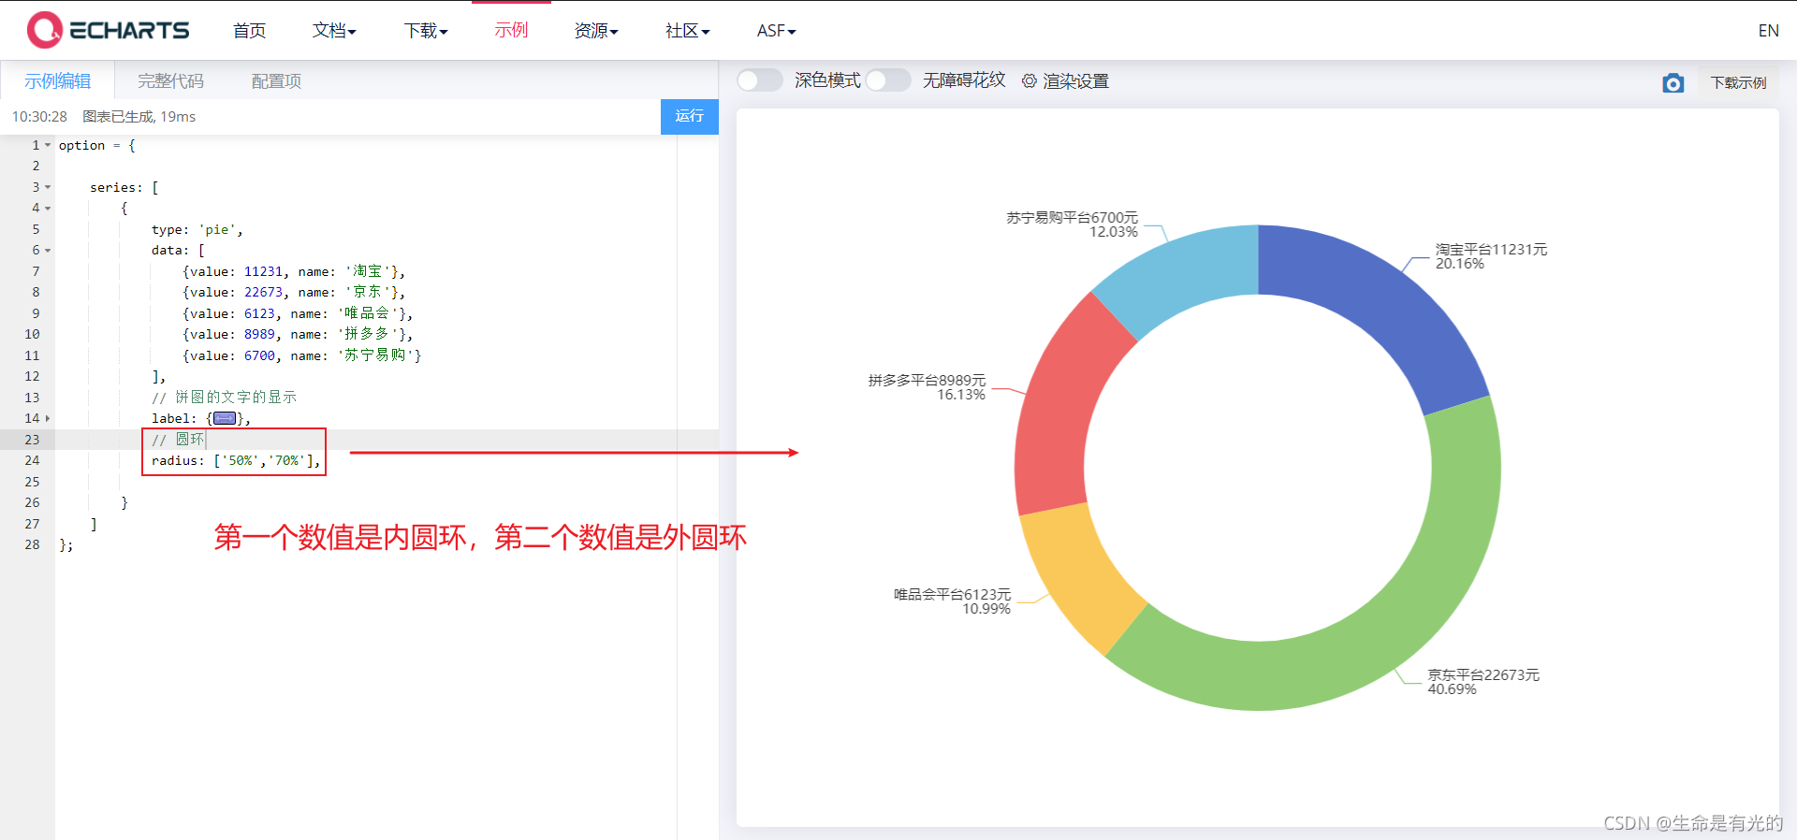Click label 淘宝平台11231元

click(1491, 250)
